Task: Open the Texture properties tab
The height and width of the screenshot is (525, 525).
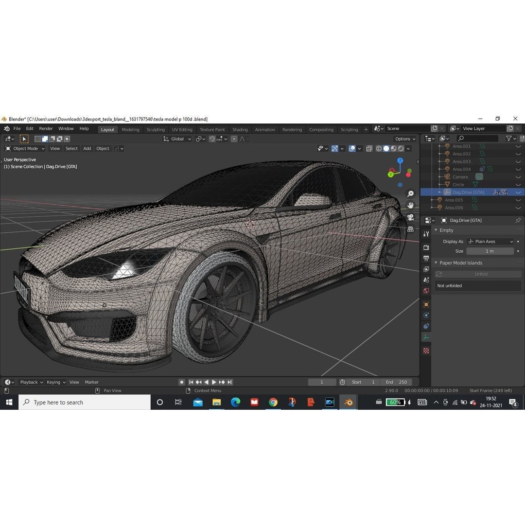Action: (426, 350)
